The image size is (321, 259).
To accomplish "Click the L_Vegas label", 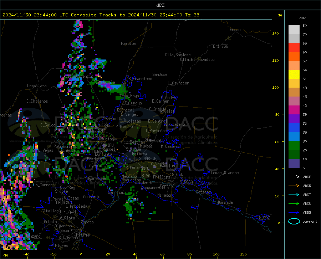I will point(46,150).
